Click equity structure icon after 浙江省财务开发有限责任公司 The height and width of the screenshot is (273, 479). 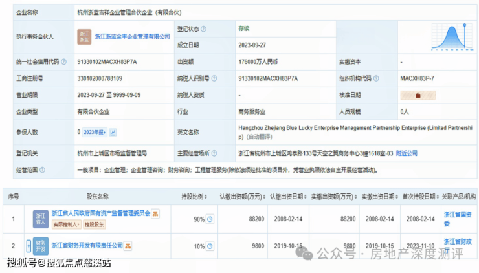click(128, 246)
